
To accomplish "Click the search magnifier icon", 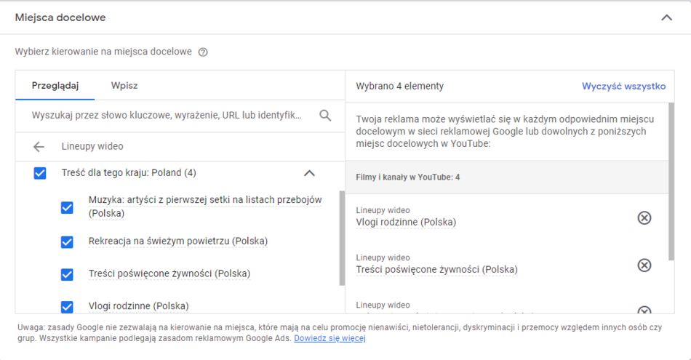I will point(325,116).
